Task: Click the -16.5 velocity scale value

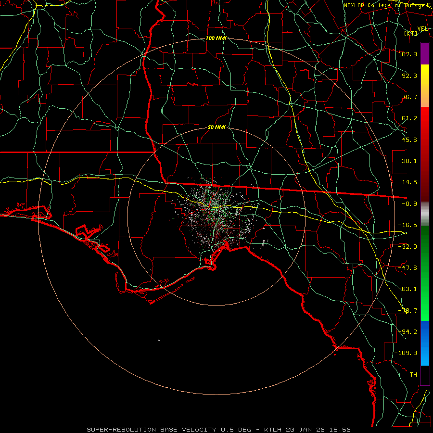Action: pos(408,225)
